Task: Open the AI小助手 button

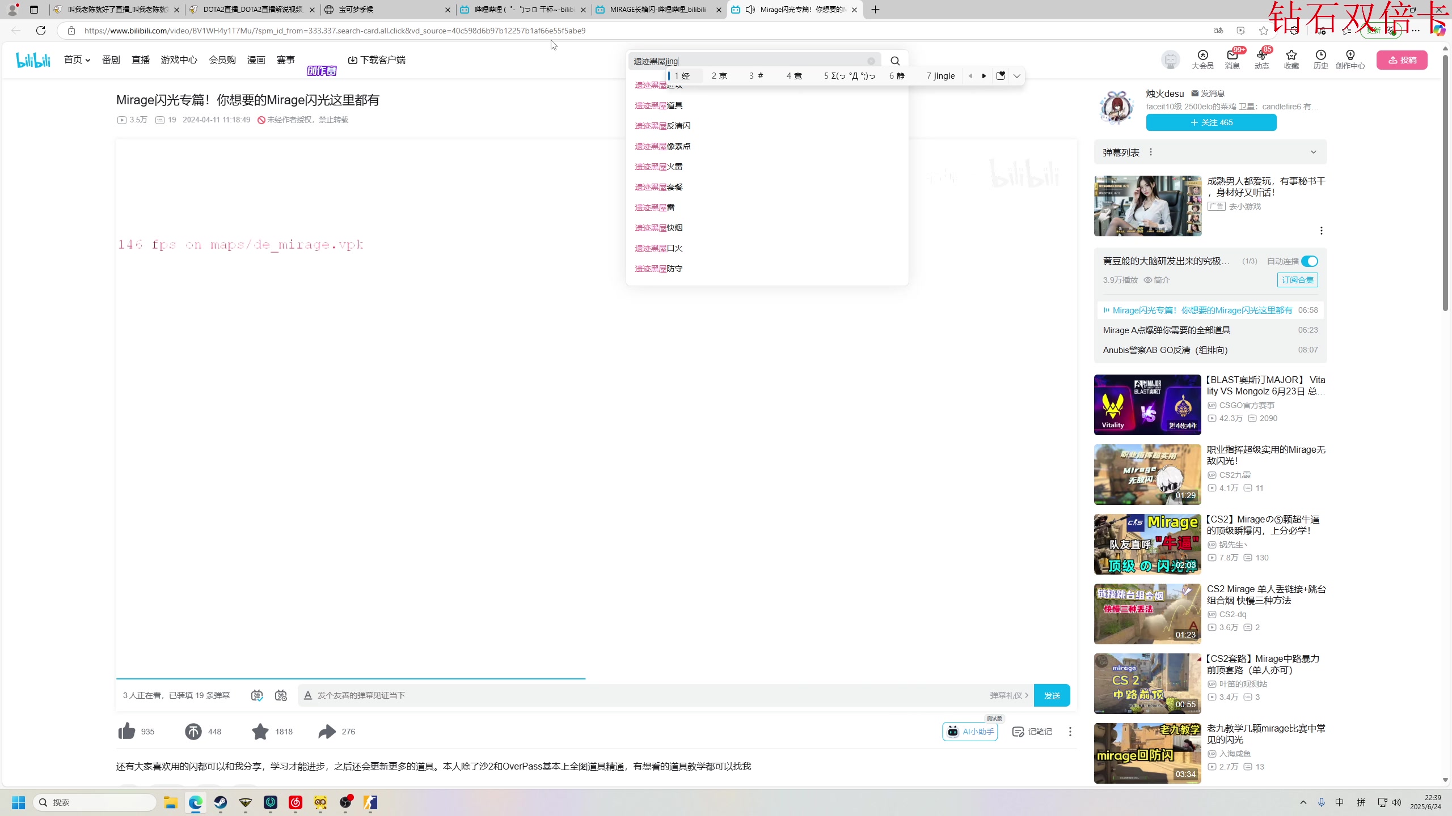Action: [x=970, y=732]
